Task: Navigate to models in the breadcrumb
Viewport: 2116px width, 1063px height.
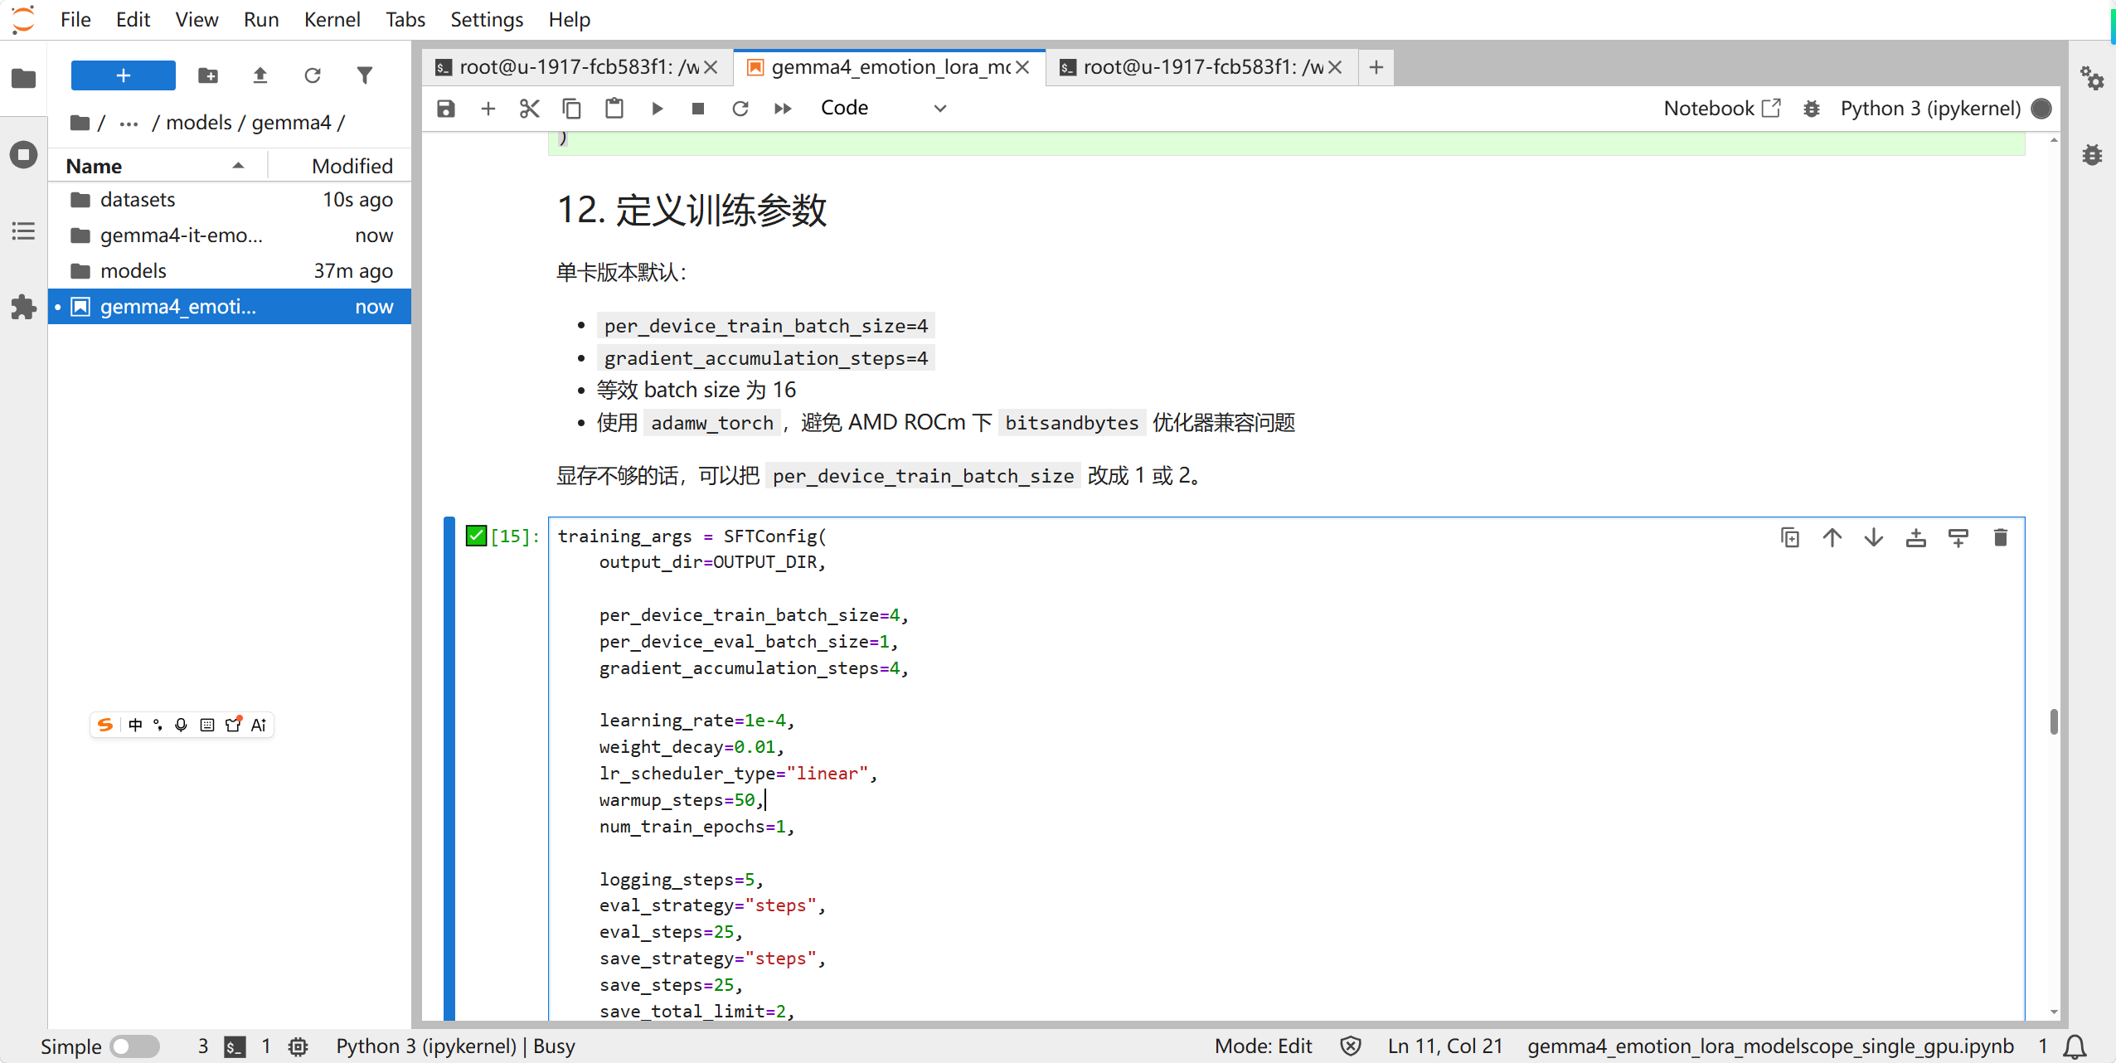Action: 199,123
